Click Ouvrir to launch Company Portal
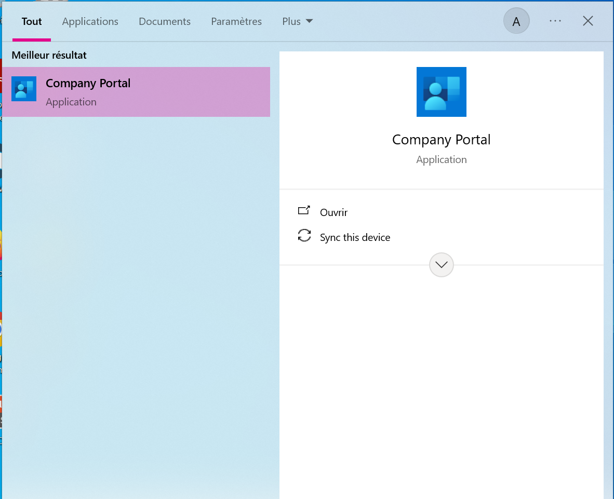The width and height of the screenshot is (614, 499). point(334,212)
